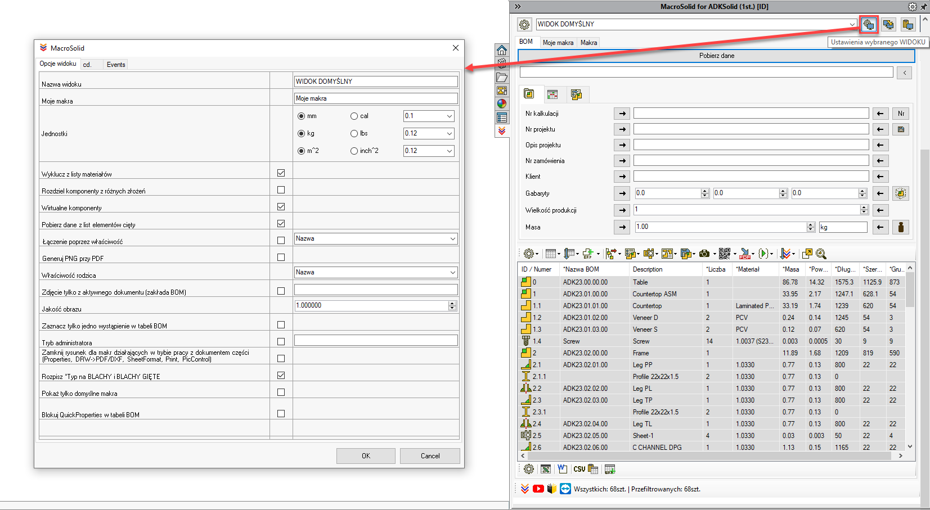Click the weight icon beside the Masa field
The height and width of the screenshot is (510, 930).
[x=901, y=227]
